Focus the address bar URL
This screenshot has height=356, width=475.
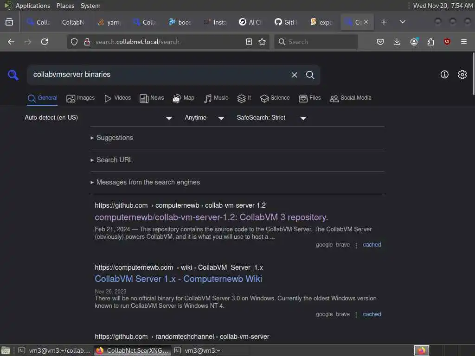[x=168, y=42]
